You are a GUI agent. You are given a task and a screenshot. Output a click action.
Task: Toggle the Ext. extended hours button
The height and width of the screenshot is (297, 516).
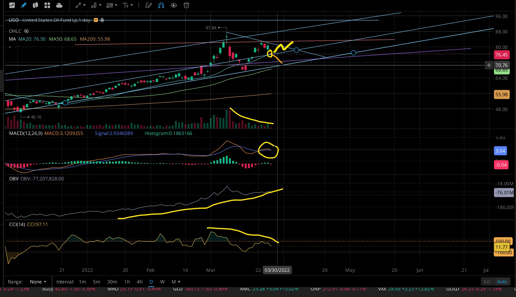[487, 282]
